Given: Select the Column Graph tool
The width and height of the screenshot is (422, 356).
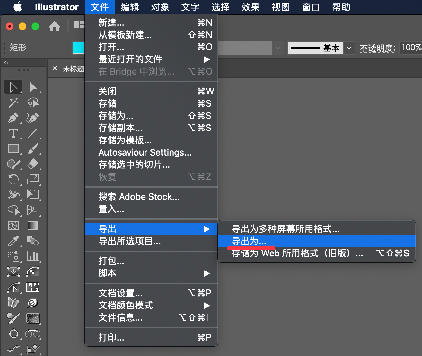Looking at the screenshot, I should pos(33,256).
